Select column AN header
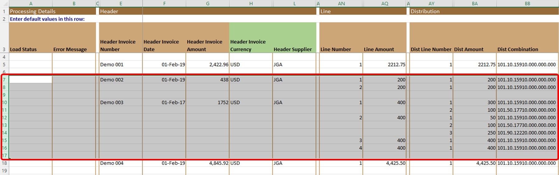The height and width of the screenshot is (175, 559). pos(341,3)
